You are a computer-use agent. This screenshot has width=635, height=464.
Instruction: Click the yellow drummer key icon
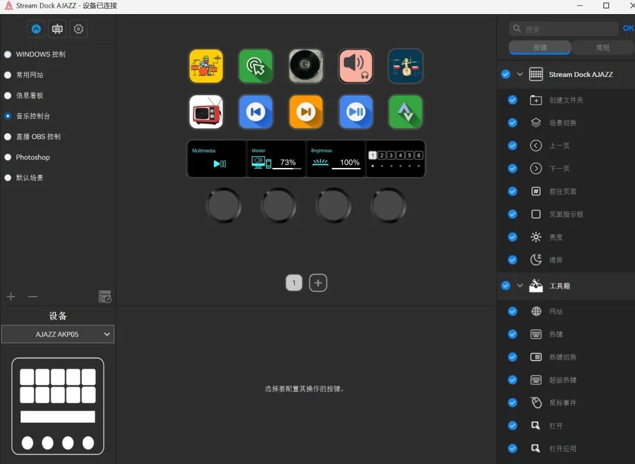tap(206, 66)
